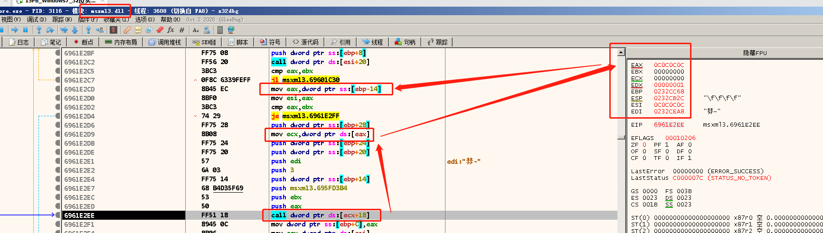Toggle breakpoint bullet at 6961E2CD

click(x=58, y=89)
